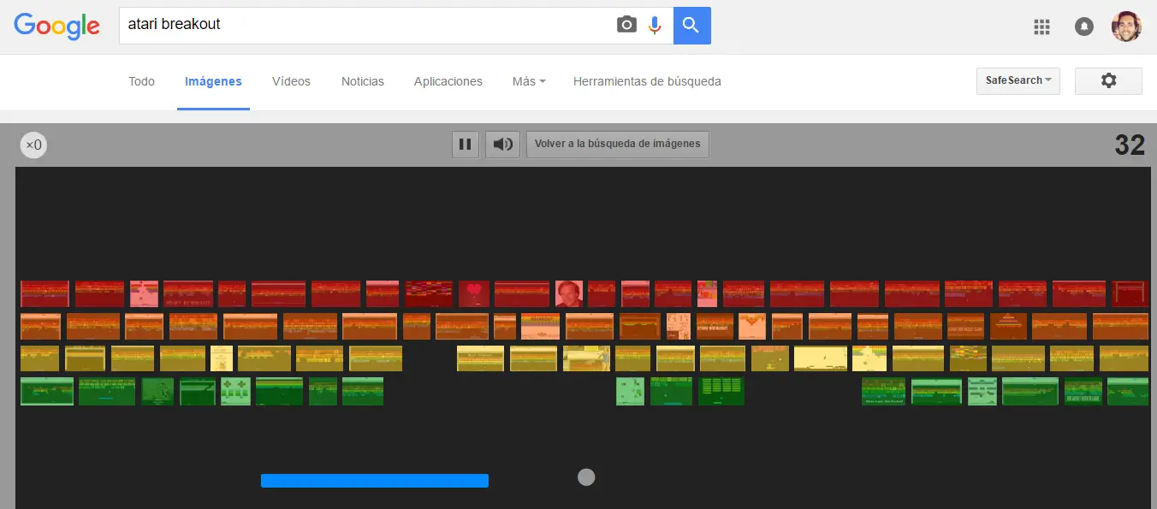
Task: Click the blue Breakout paddle
Action: coord(375,481)
